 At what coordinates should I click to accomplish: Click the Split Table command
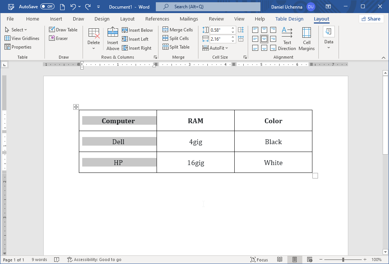(x=176, y=47)
